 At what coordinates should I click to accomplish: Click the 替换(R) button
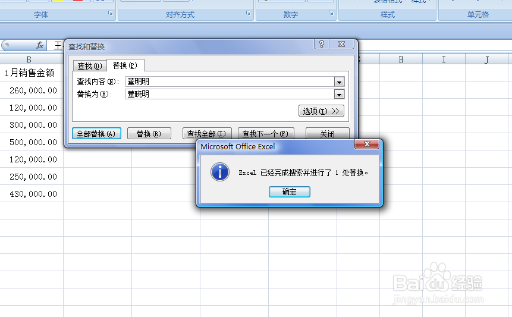pyautogui.click(x=149, y=134)
